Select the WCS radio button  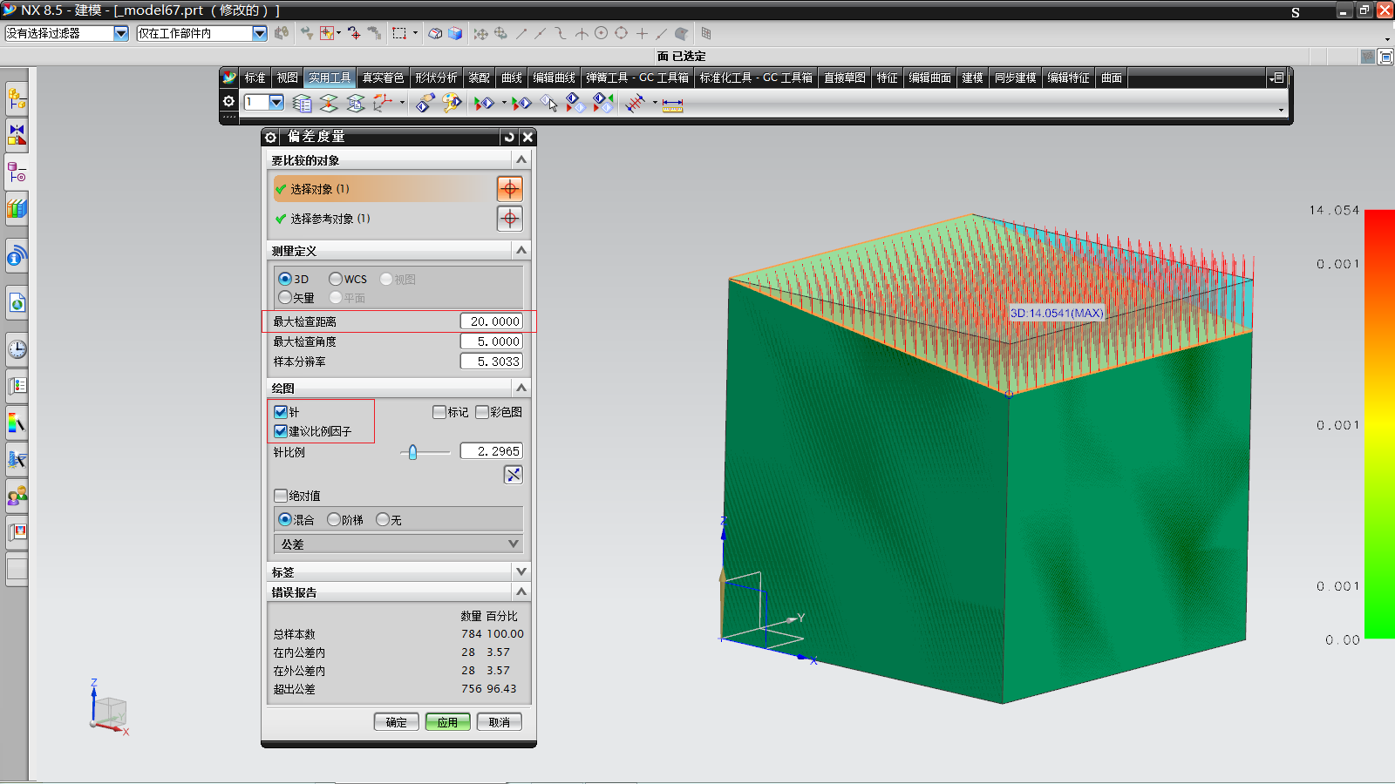coord(336,279)
